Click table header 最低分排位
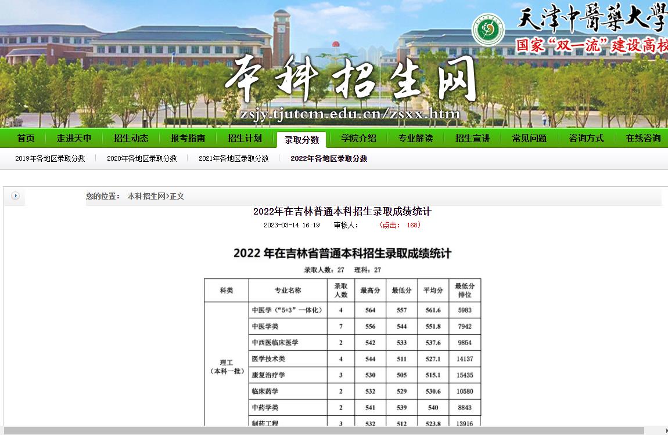Screen dimensions: 668x435 click(465, 291)
